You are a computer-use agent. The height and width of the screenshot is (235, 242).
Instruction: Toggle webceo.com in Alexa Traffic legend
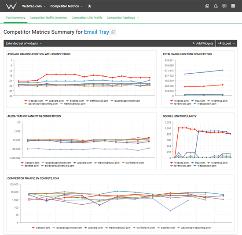point(30,163)
